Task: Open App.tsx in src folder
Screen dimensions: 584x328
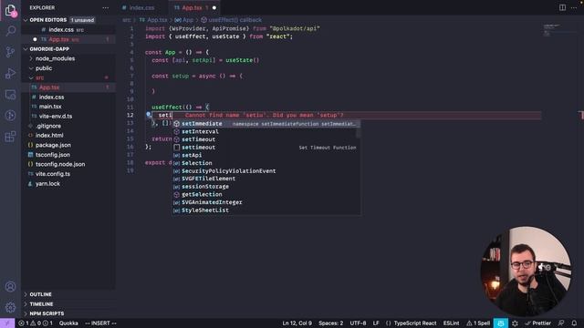Action: click(x=49, y=87)
